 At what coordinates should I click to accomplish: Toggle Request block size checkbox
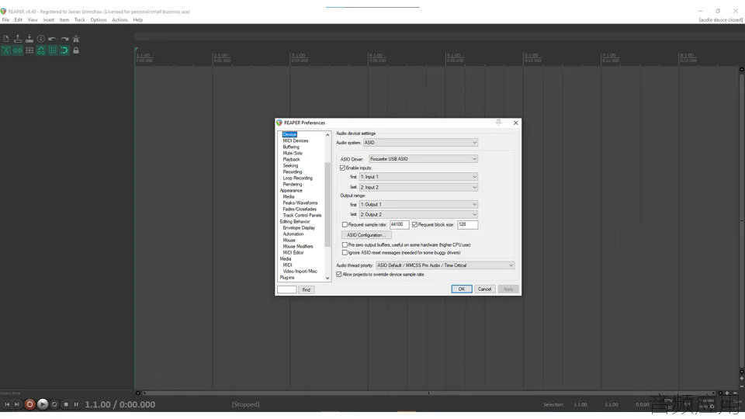[414, 225]
